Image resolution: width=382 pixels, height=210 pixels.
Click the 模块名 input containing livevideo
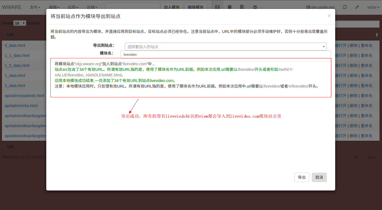coord(226,55)
